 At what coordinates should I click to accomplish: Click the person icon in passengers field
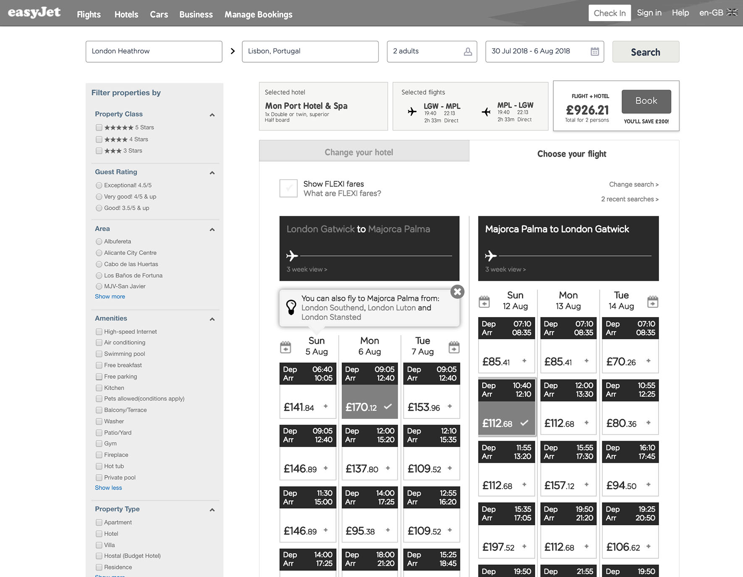(x=468, y=51)
